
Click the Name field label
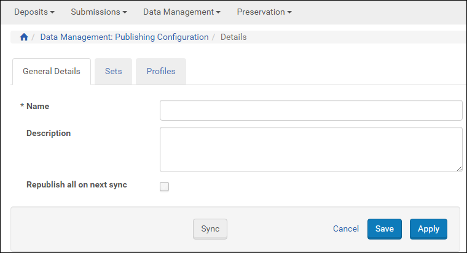tap(37, 106)
